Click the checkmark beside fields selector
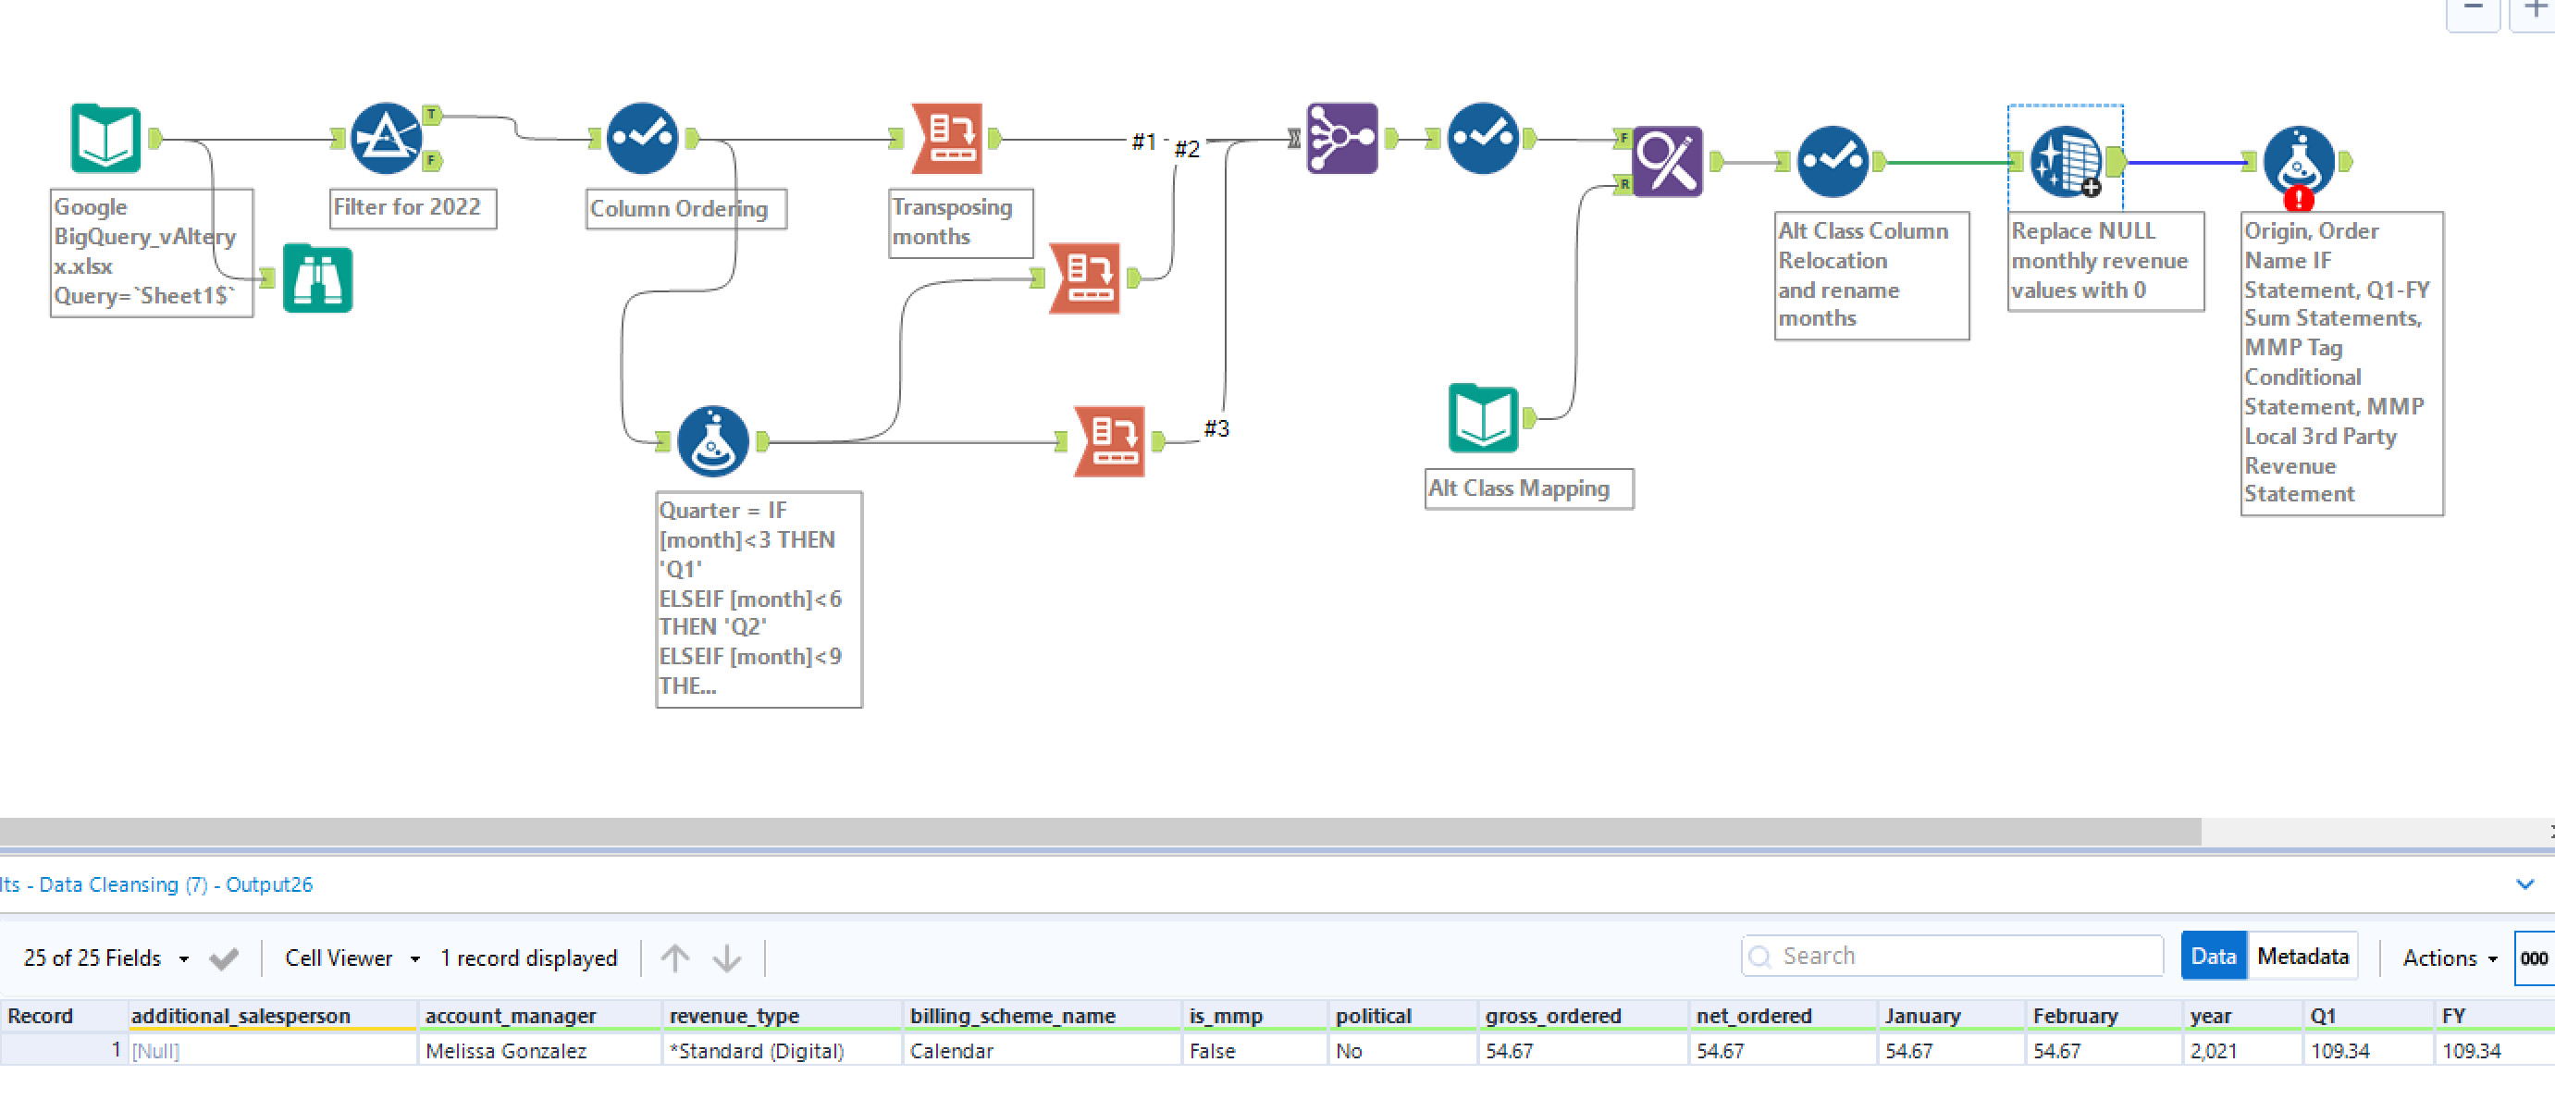This screenshot has height=1112, width=2555. (x=224, y=958)
